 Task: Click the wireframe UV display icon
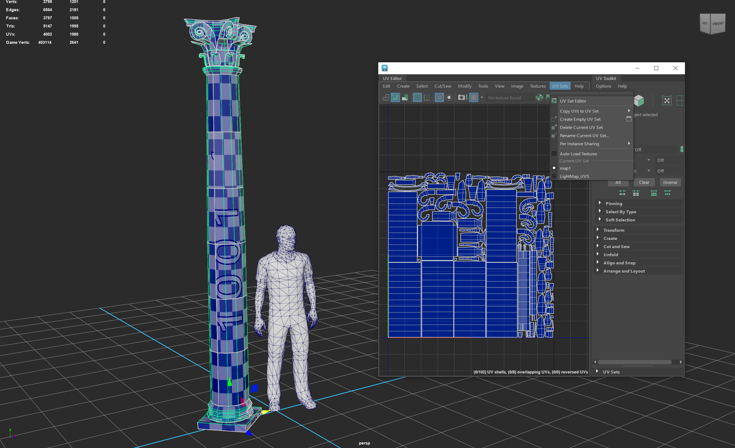pos(386,98)
